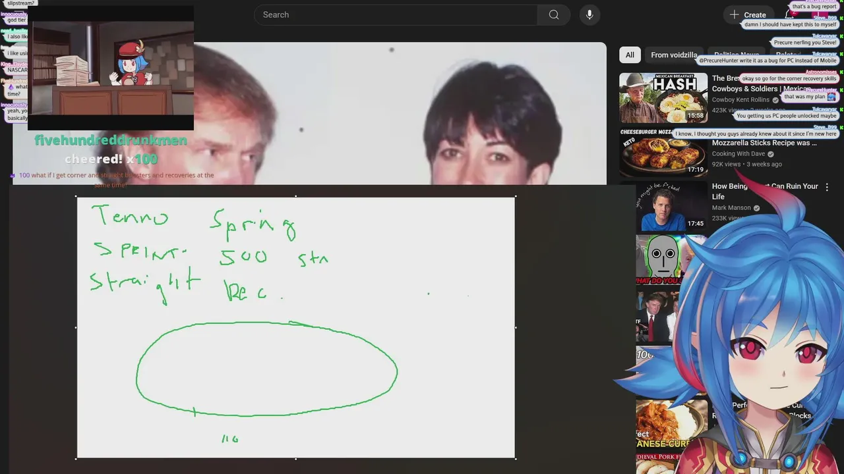Click the green oval track drawing on whiteboard

pyautogui.click(x=266, y=369)
